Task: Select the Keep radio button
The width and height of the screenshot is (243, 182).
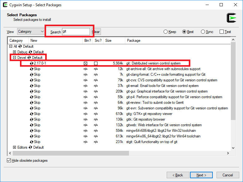Action: (166, 32)
